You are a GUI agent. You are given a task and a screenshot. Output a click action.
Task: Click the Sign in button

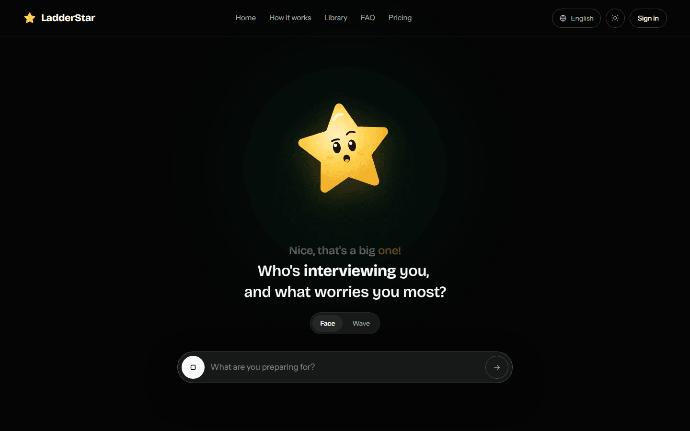click(x=648, y=18)
